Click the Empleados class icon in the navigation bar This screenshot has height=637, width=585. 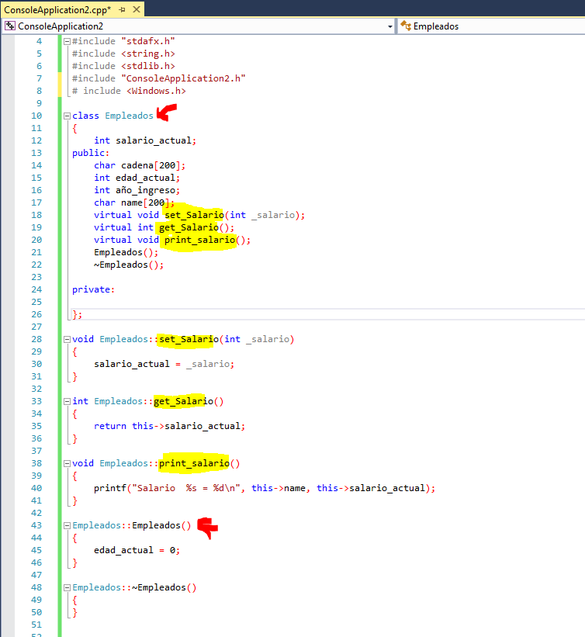click(405, 26)
